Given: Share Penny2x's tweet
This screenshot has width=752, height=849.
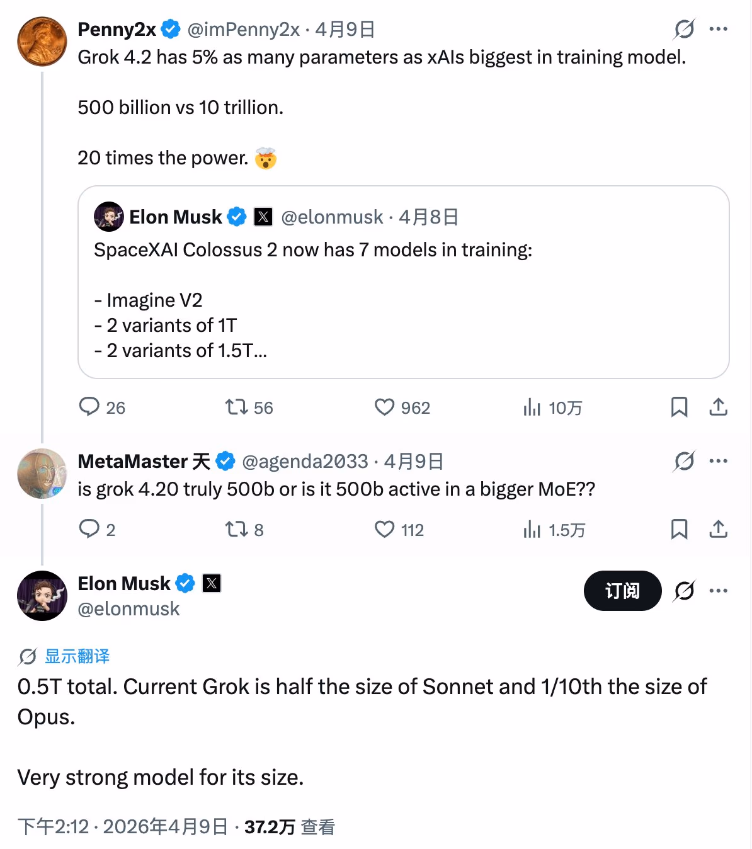Looking at the screenshot, I should coord(718,407).
